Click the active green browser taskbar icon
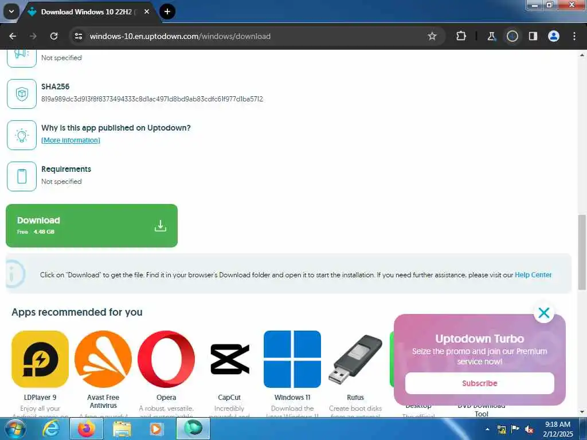The height and width of the screenshot is (440, 587). click(x=193, y=429)
